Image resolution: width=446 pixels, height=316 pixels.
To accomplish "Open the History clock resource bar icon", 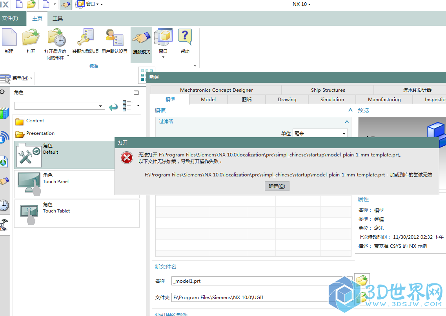I will [4, 205].
